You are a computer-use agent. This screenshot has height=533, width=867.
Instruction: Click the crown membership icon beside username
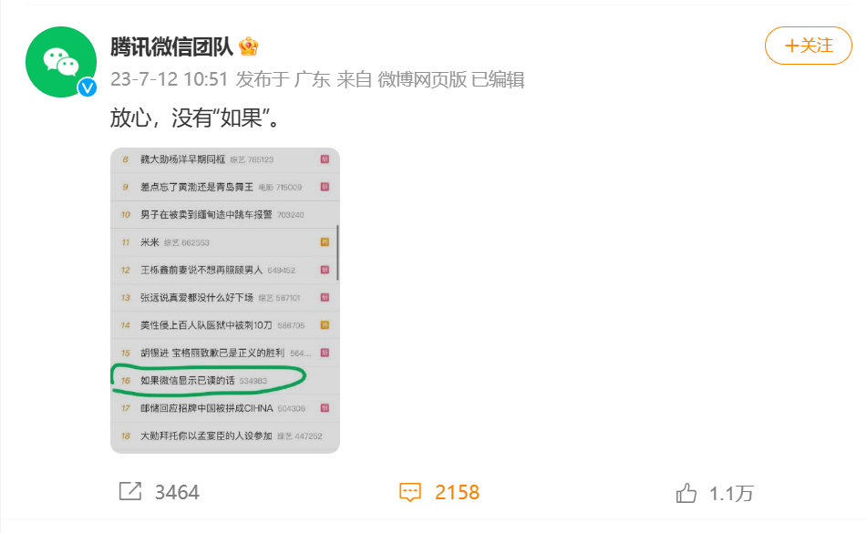click(x=248, y=47)
